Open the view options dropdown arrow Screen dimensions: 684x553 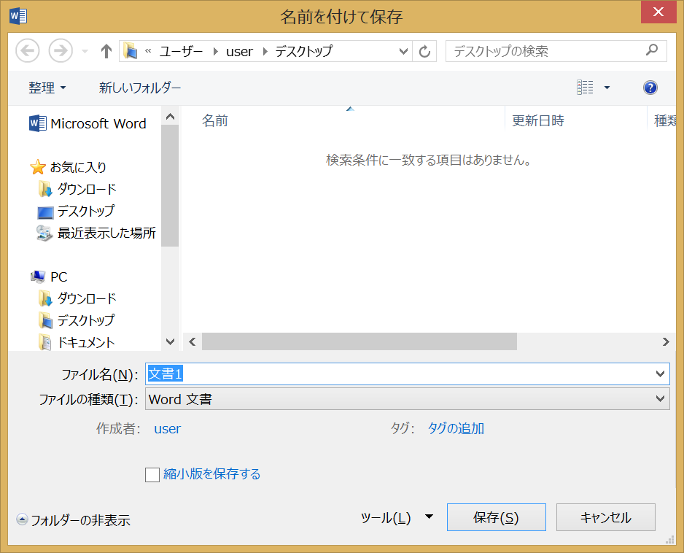pos(607,88)
